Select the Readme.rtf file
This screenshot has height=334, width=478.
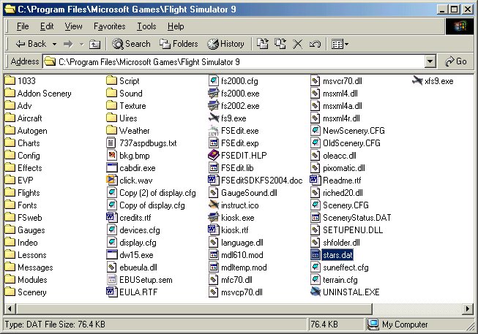[336, 181]
